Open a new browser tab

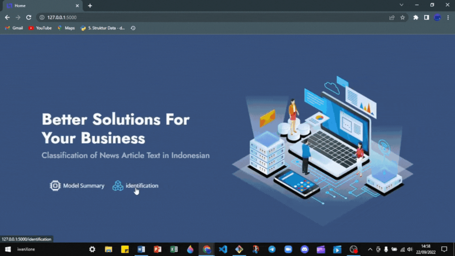(90, 6)
